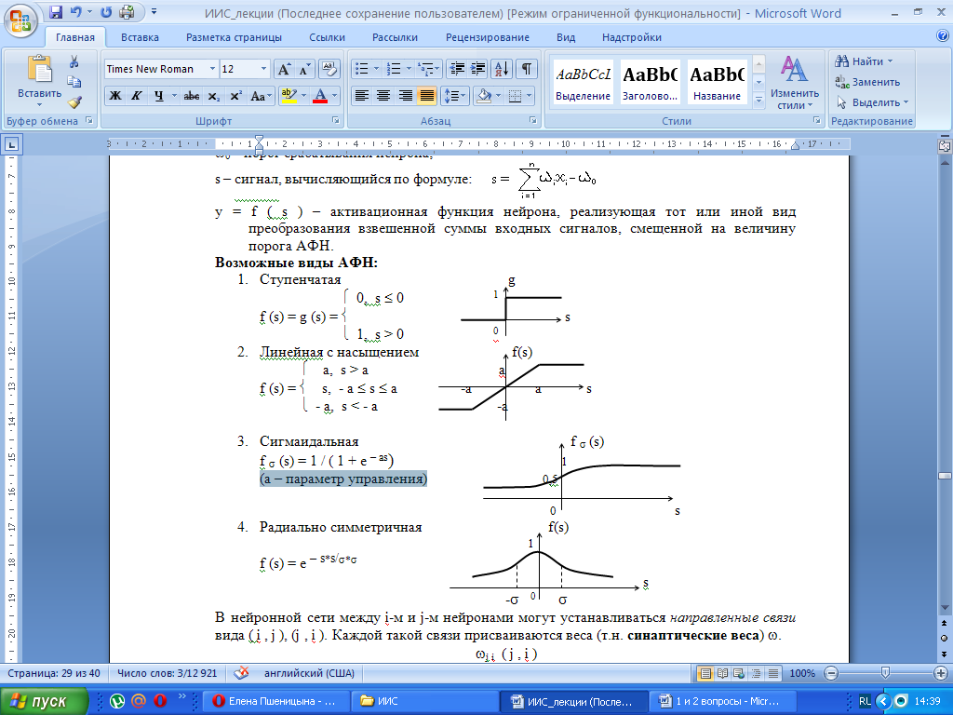This screenshot has height=715, width=953.
Task: Click Заменить replace button
Action: click(867, 82)
